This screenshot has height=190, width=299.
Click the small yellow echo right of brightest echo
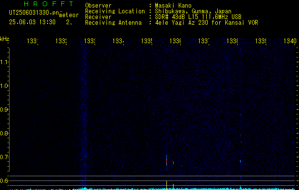[x=173, y=163]
